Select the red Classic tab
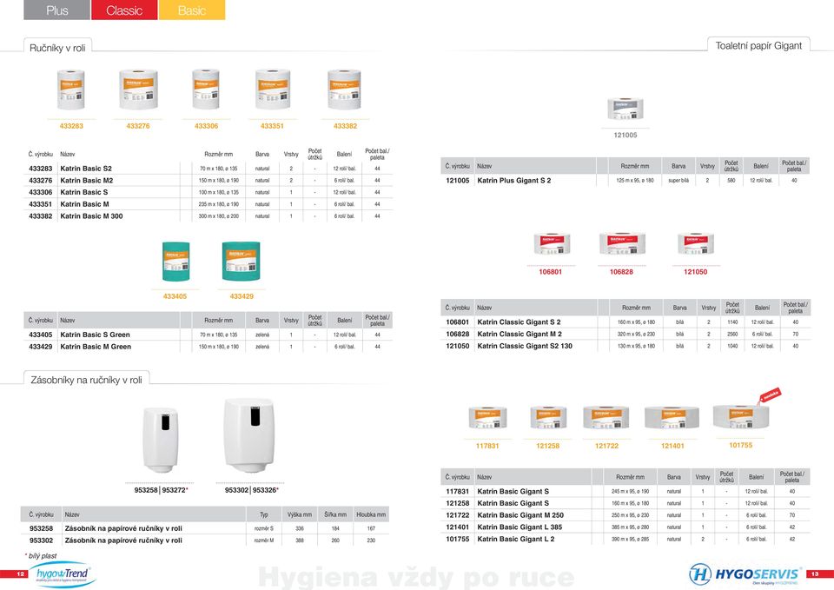Viewport: 834px width, 590px height. tap(124, 10)
